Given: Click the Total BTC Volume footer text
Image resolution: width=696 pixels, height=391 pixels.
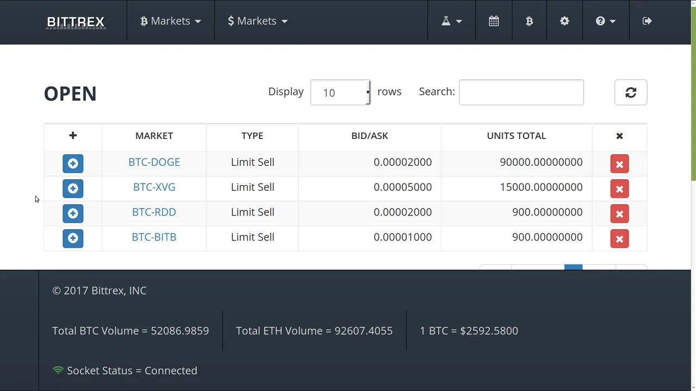Looking at the screenshot, I should point(130,331).
